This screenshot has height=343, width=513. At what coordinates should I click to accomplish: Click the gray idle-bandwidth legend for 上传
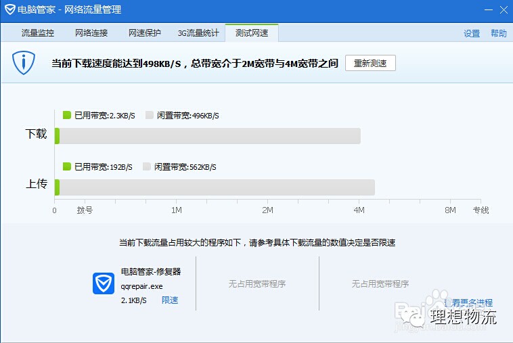pyautogui.click(x=147, y=167)
